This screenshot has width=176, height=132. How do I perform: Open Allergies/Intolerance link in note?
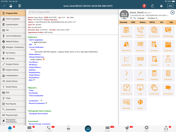(37, 57)
